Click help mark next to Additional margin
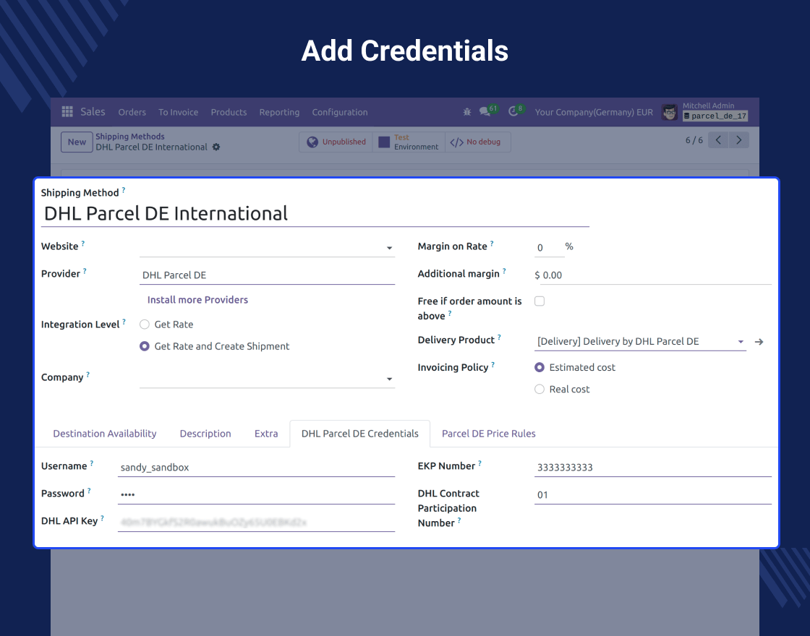This screenshot has width=810, height=636. pyautogui.click(x=504, y=270)
